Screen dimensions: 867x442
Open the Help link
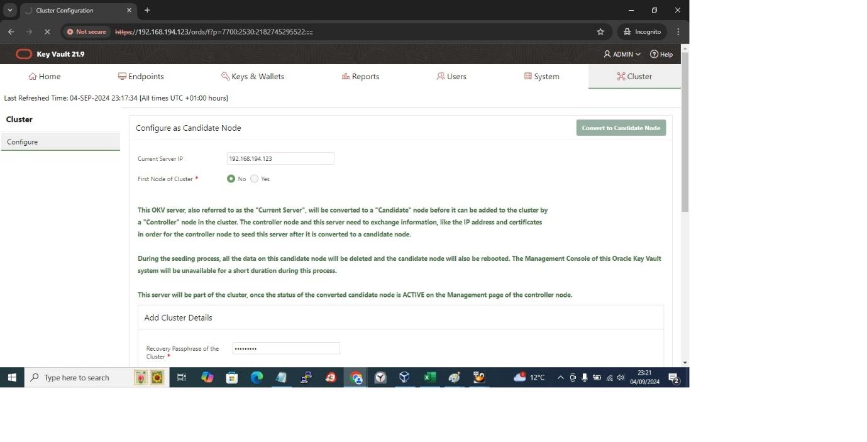tap(661, 54)
